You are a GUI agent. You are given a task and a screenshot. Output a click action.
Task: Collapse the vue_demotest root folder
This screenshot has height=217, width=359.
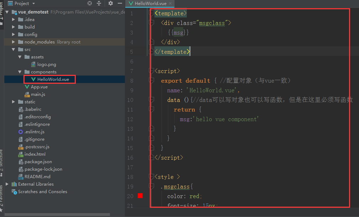[x=7, y=12]
